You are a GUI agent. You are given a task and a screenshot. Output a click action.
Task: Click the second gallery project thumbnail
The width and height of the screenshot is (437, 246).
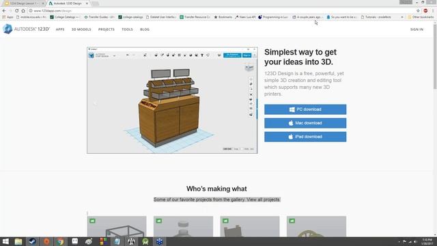183,226
